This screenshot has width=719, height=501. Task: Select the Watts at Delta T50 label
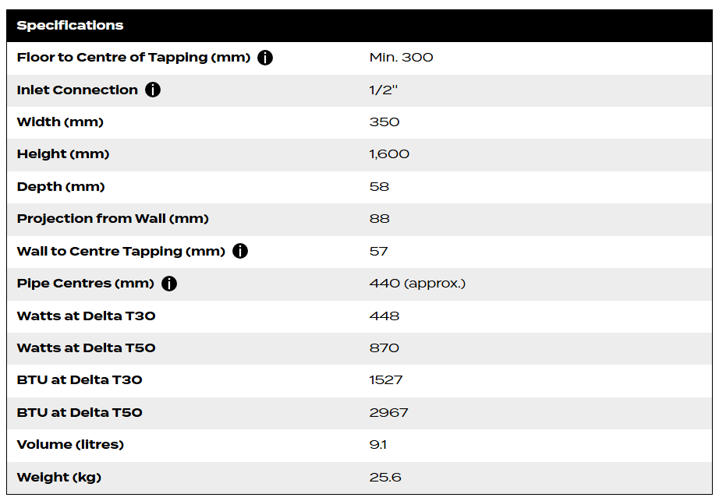coord(86,348)
